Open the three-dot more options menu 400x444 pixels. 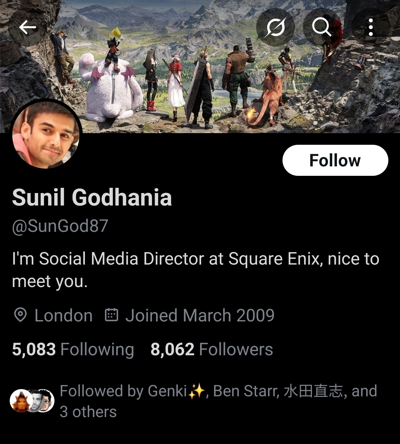[371, 27]
